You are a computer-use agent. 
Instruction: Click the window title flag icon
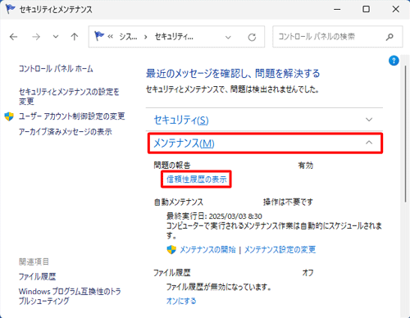[11, 9]
